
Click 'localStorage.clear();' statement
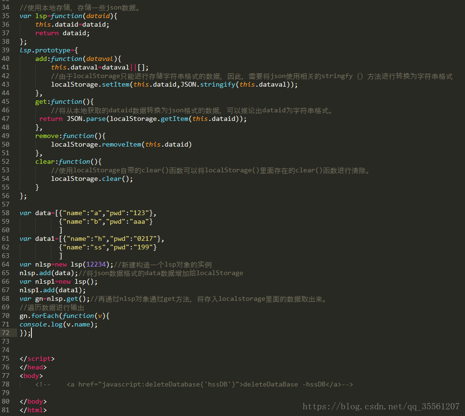click(92, 179)
